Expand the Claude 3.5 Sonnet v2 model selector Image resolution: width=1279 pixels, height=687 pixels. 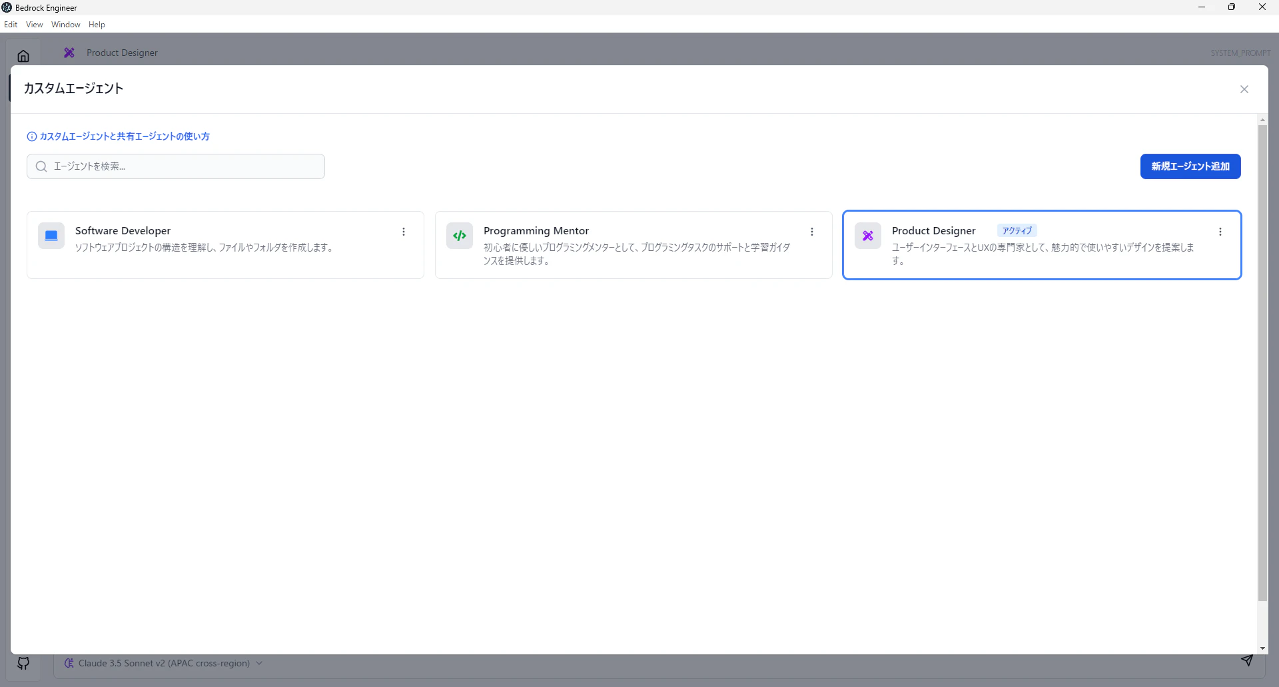pyautogui.click(x=164, y=663)
